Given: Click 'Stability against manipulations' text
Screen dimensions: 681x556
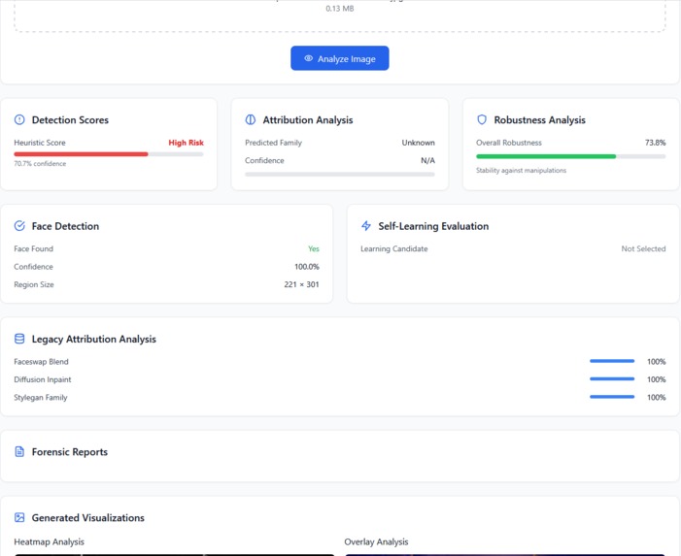Looking at the screenshot, I should 521,171.
